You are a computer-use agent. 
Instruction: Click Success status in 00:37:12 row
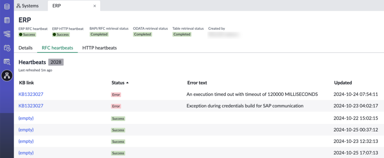click(118, 130)
